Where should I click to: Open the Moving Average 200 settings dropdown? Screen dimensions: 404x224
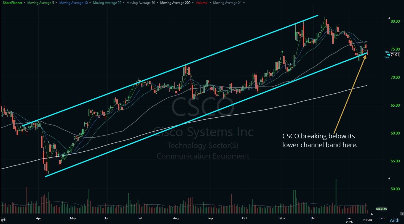click(193, 2)
